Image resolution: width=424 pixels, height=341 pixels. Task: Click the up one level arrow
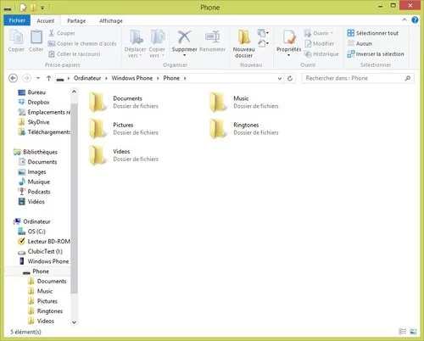pos(48,78)
